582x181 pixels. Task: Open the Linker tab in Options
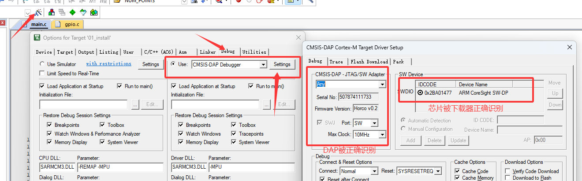[x=208, y=52]
